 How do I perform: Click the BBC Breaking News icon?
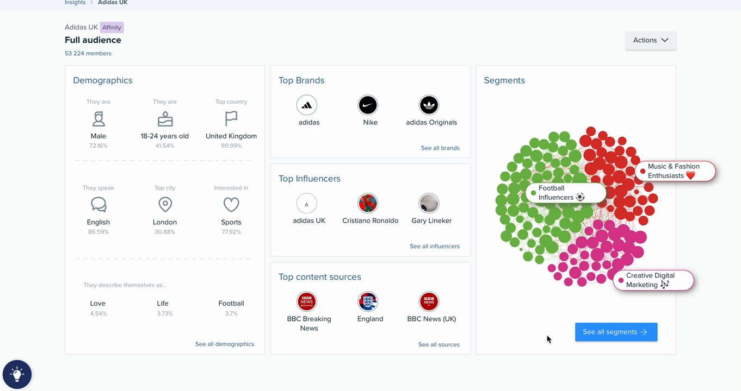click(307, 302)
